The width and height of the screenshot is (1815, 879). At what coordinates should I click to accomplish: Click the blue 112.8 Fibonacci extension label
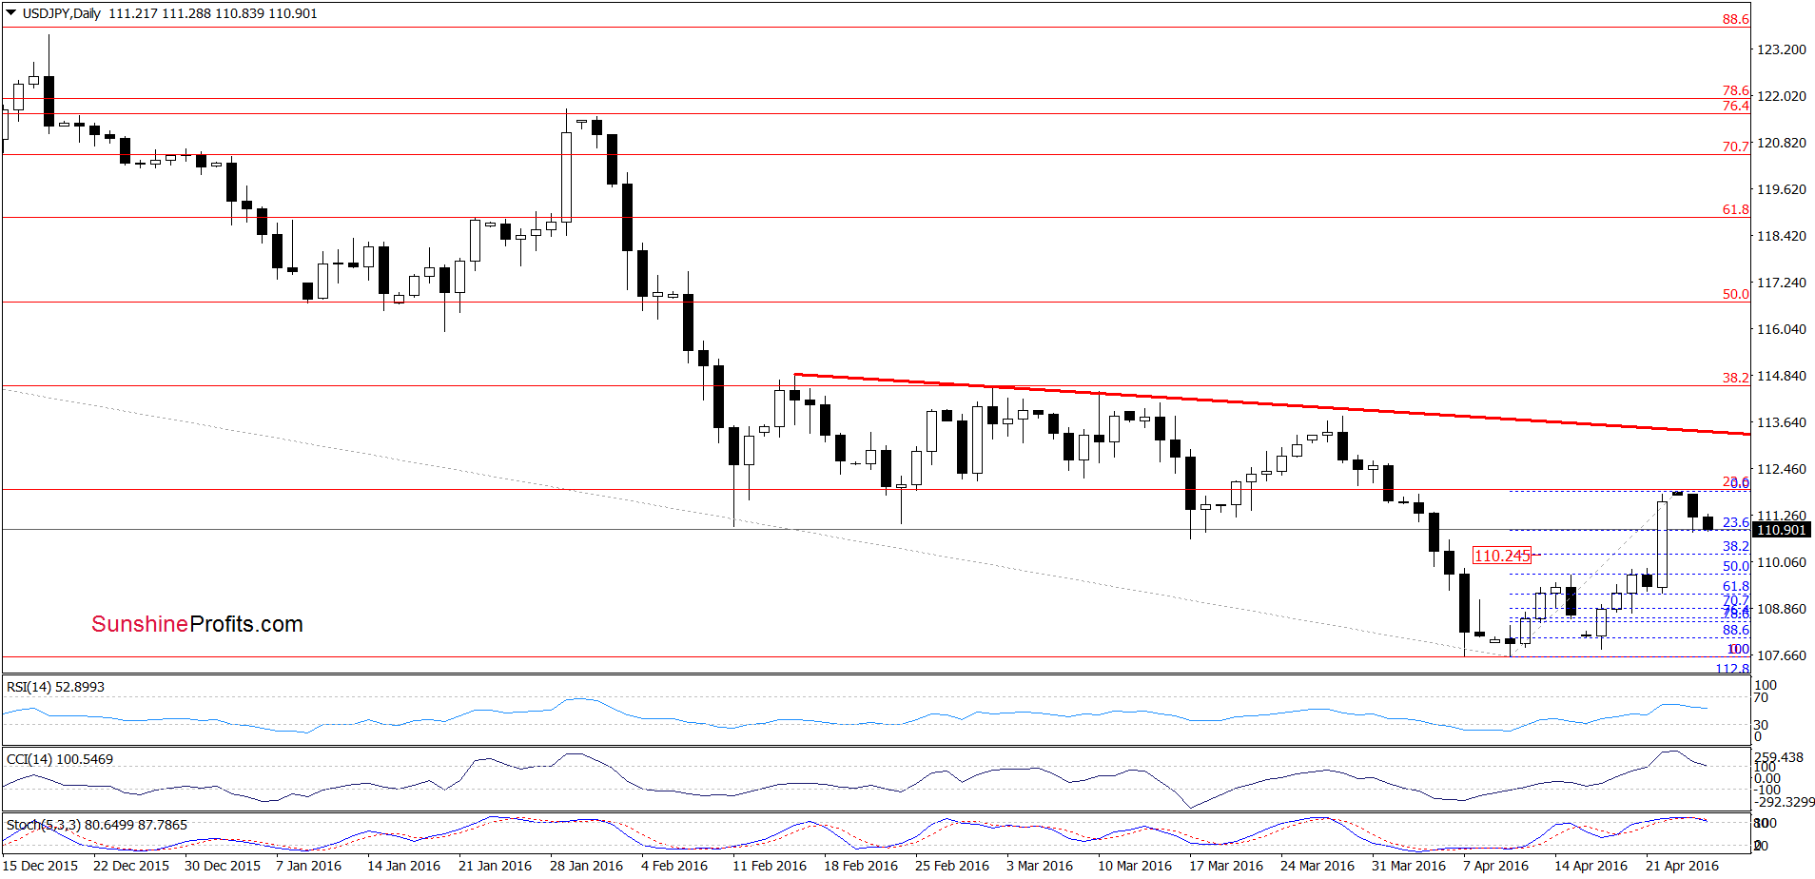(x=1732, y=668)
